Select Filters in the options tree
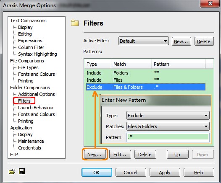 [24, 101]
